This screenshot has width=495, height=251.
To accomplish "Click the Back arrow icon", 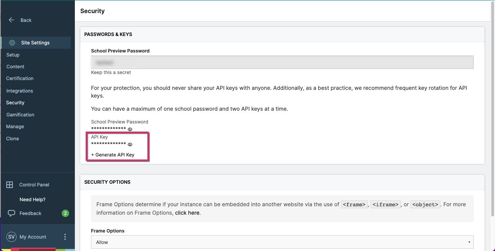I will [11, 20].
